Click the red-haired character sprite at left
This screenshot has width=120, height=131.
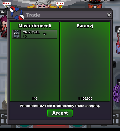point(3,26)
